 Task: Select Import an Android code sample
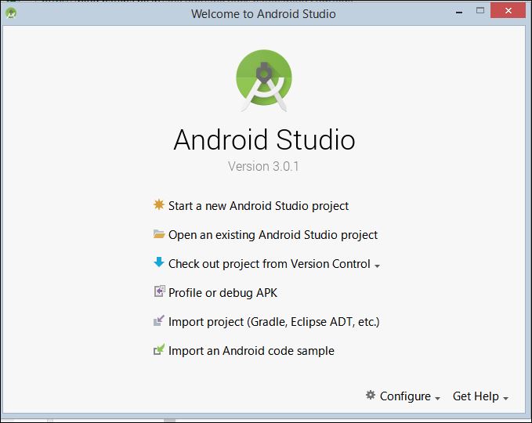[251, 351]
